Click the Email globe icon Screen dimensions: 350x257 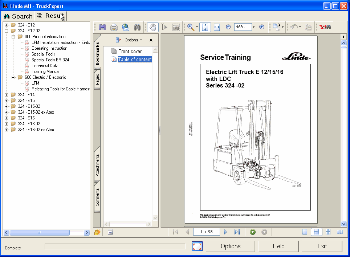[x=126, y=27]
